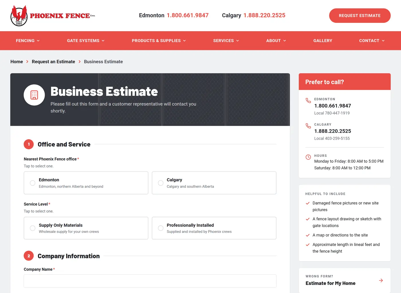This screenshot has width=401, height=293.
Task: Select the Edmonton office radio button
Action: pos(33,183)
